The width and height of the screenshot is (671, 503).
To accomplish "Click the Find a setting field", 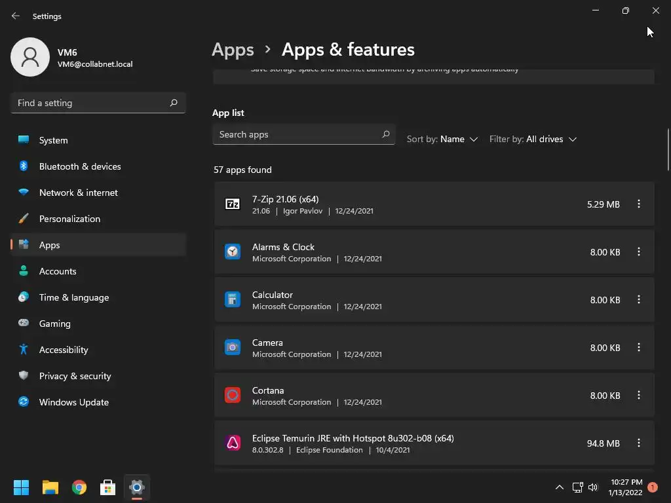I will tap(90, 103).
